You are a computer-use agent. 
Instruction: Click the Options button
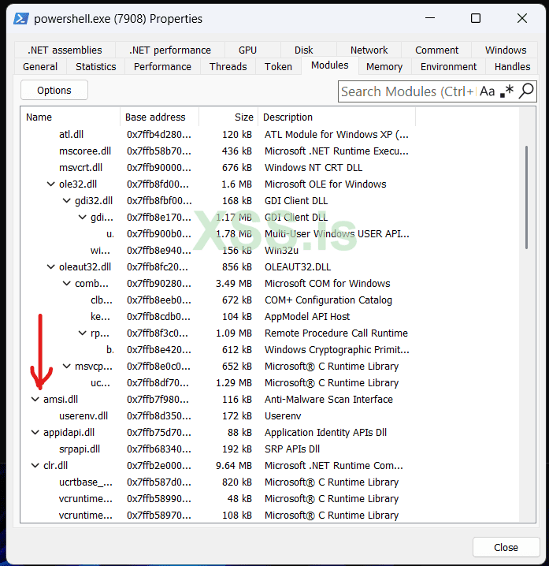click(54, 90)
